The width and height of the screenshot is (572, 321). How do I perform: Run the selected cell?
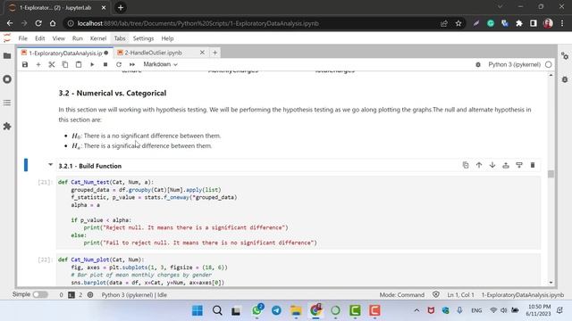click(92, 64)
